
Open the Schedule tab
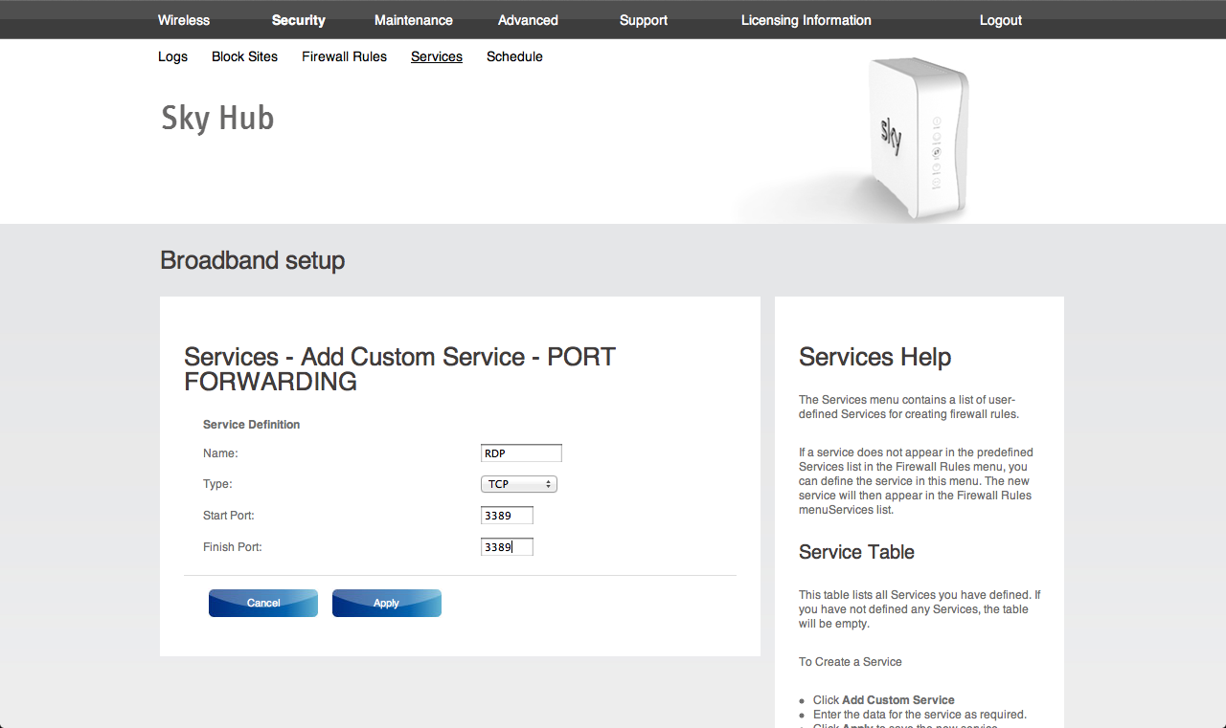coord(514,56)
